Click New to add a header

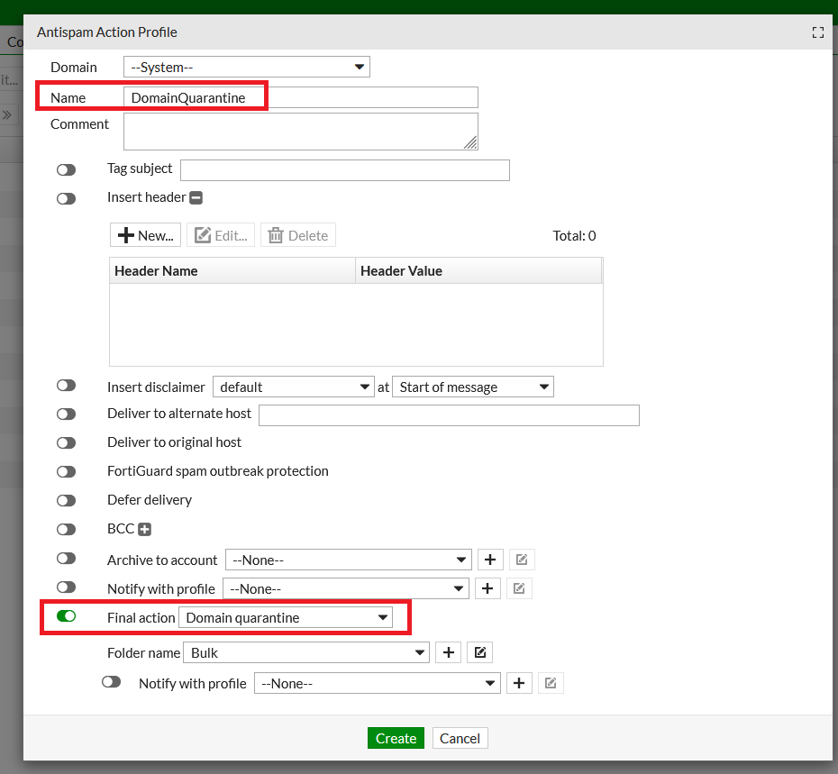coord(145,235)
